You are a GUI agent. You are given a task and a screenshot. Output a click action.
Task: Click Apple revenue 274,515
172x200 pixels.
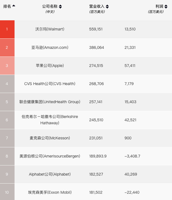[x=96, y=66]
